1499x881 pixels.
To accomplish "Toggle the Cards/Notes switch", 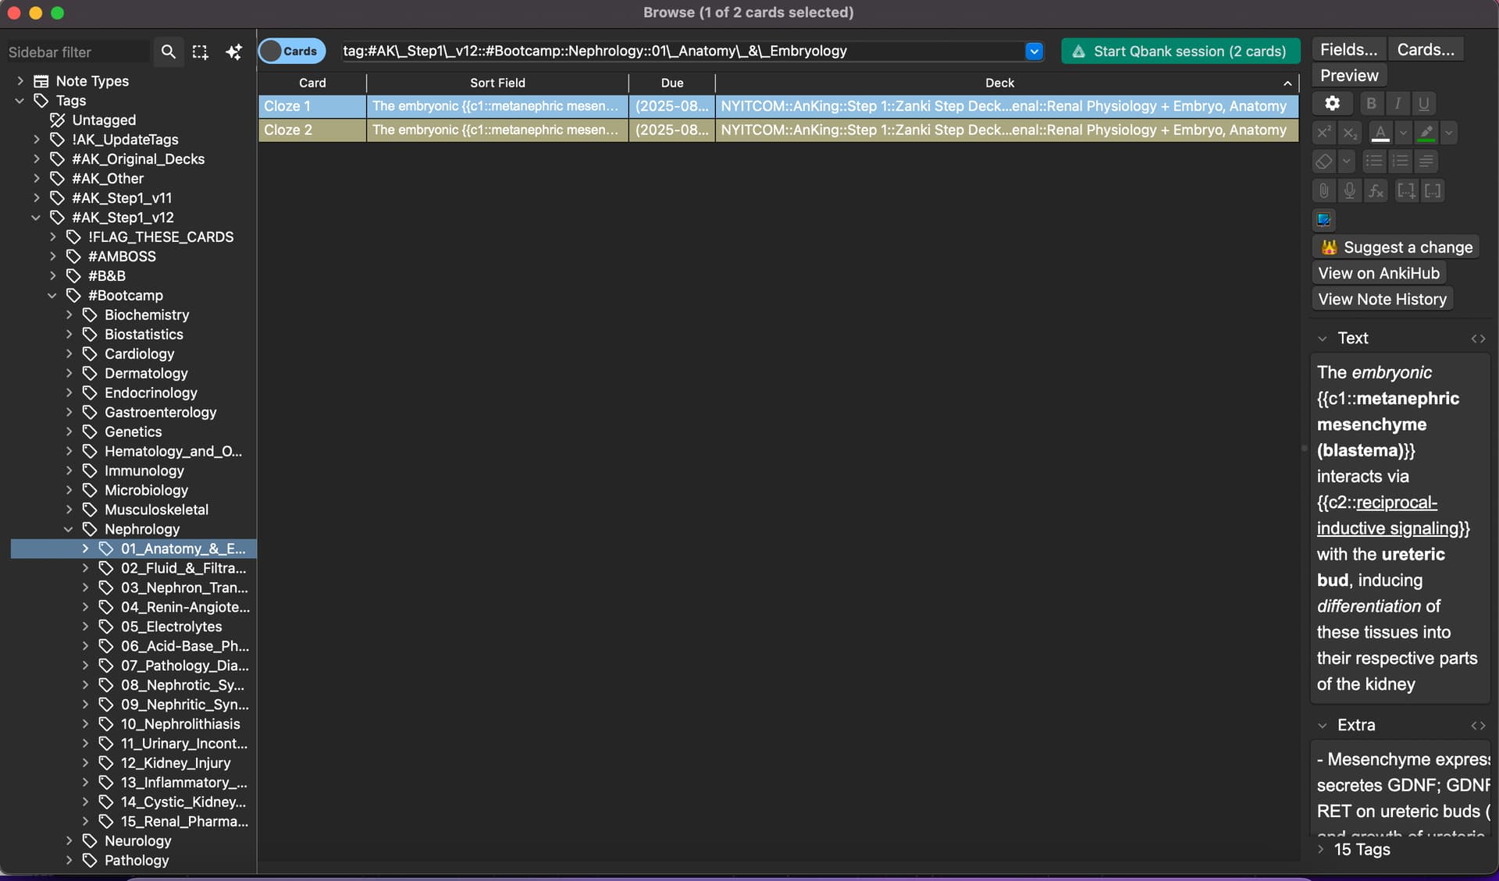I will pos(291,52).
